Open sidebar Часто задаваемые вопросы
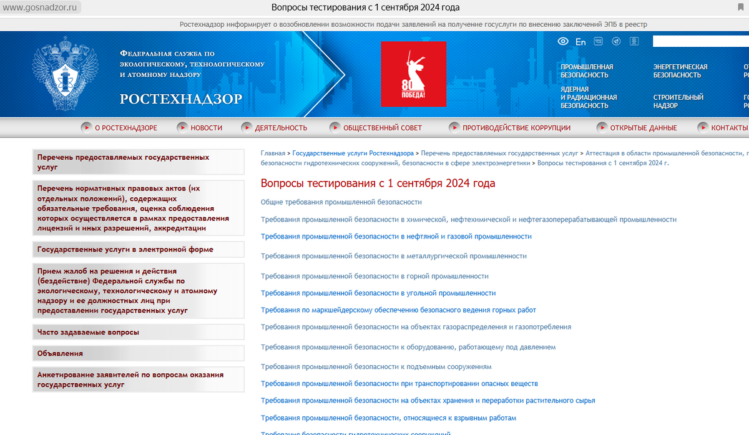 point(139,332)
